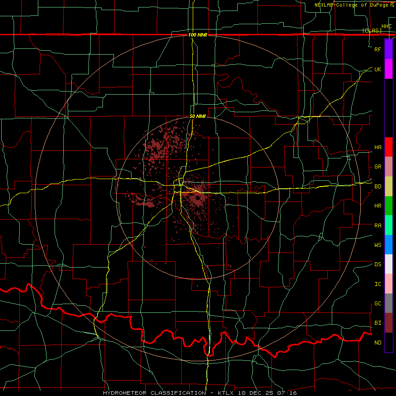Click the BI legend label

[x=378, y=323]
